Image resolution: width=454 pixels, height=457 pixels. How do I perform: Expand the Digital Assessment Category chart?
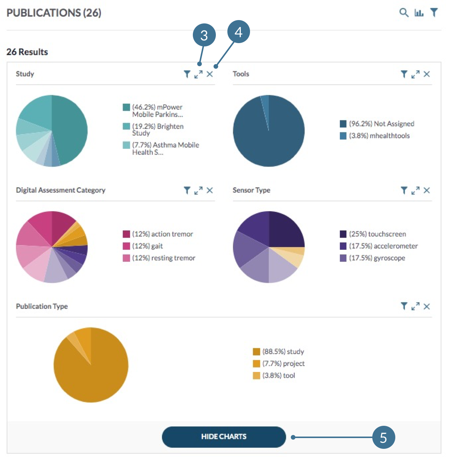pos(198,191)
